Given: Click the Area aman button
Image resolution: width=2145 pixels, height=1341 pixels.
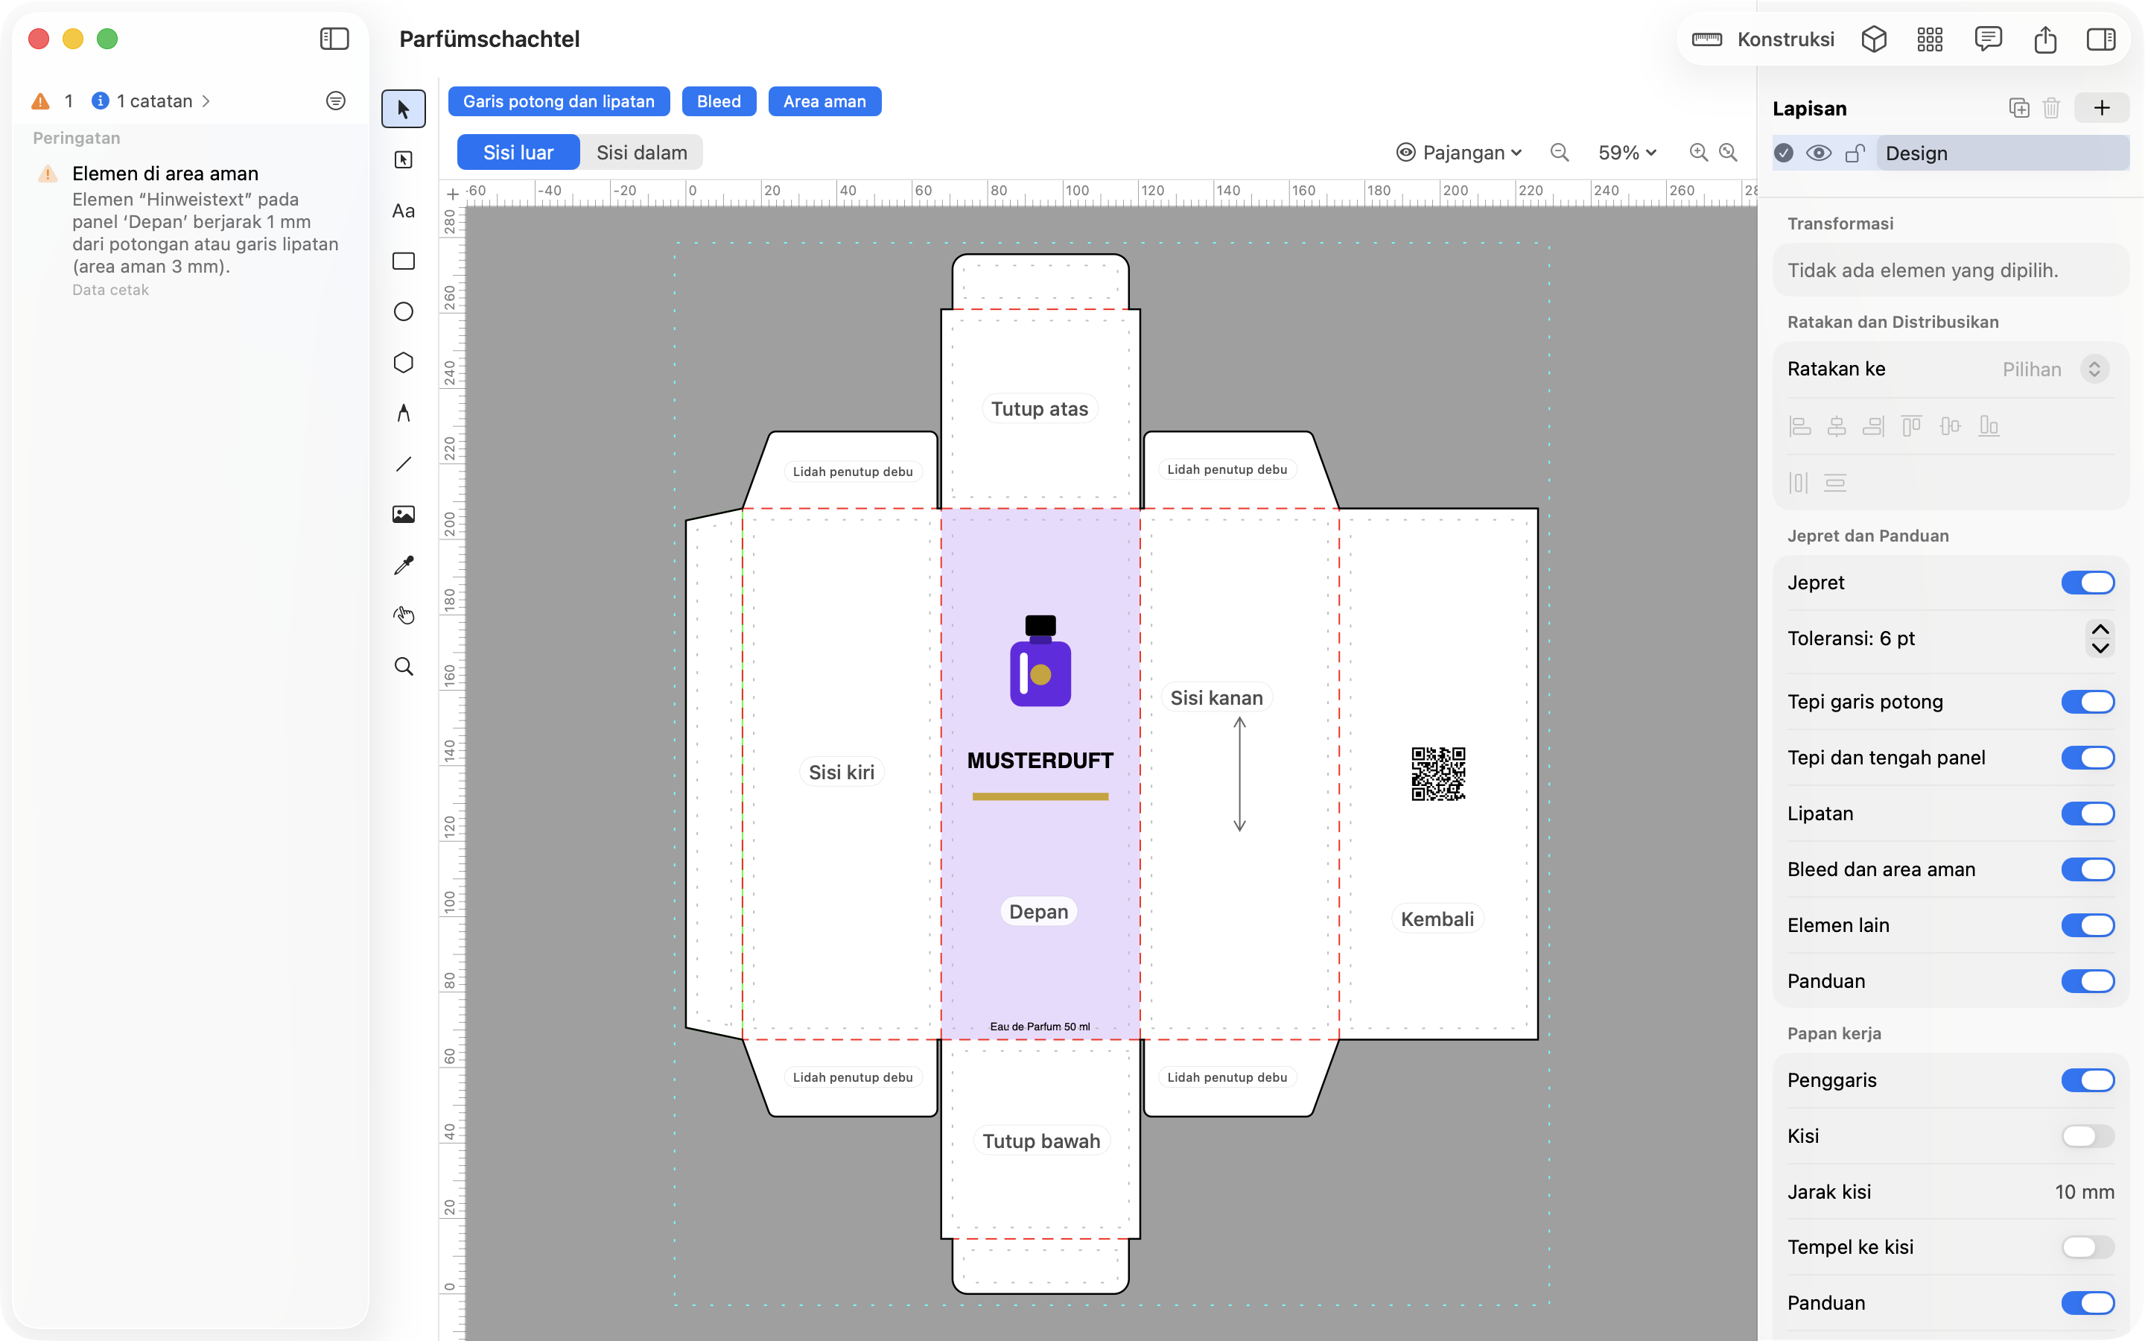Looking at the screenshot, I should 824,101.
